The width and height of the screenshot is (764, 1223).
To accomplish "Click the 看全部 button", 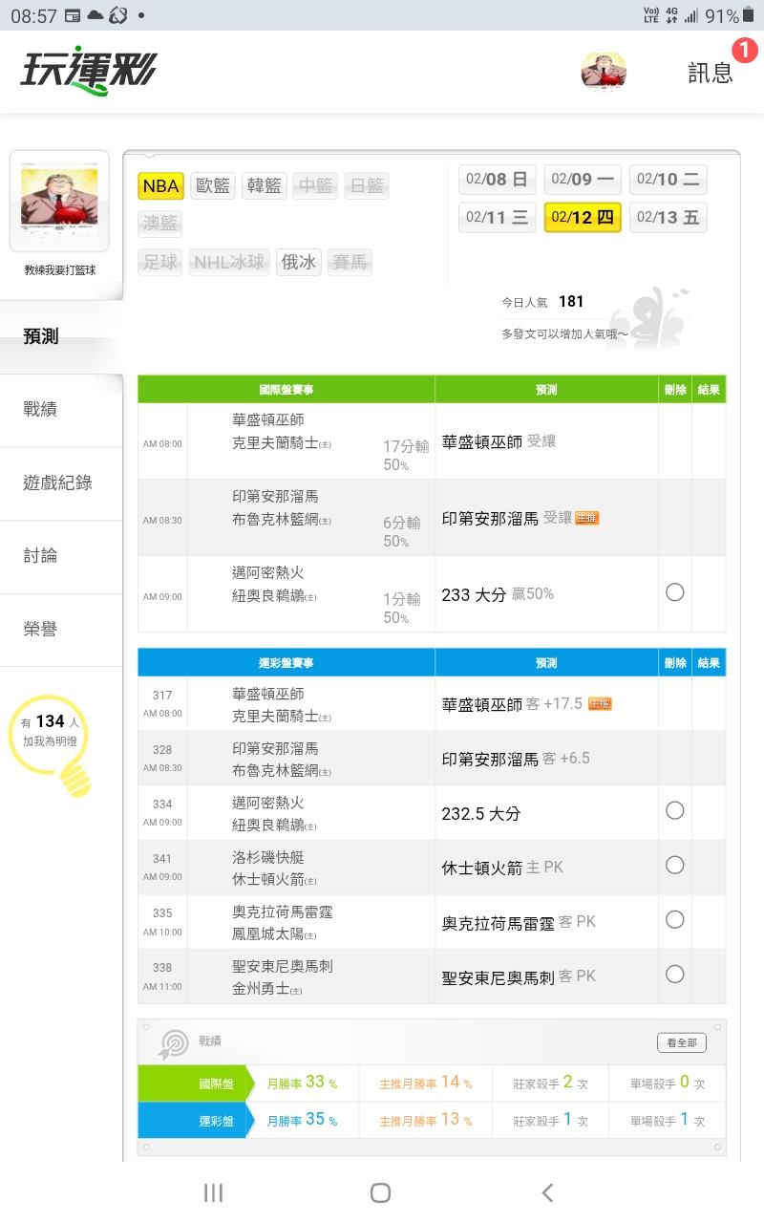I will pos(681,1042).
